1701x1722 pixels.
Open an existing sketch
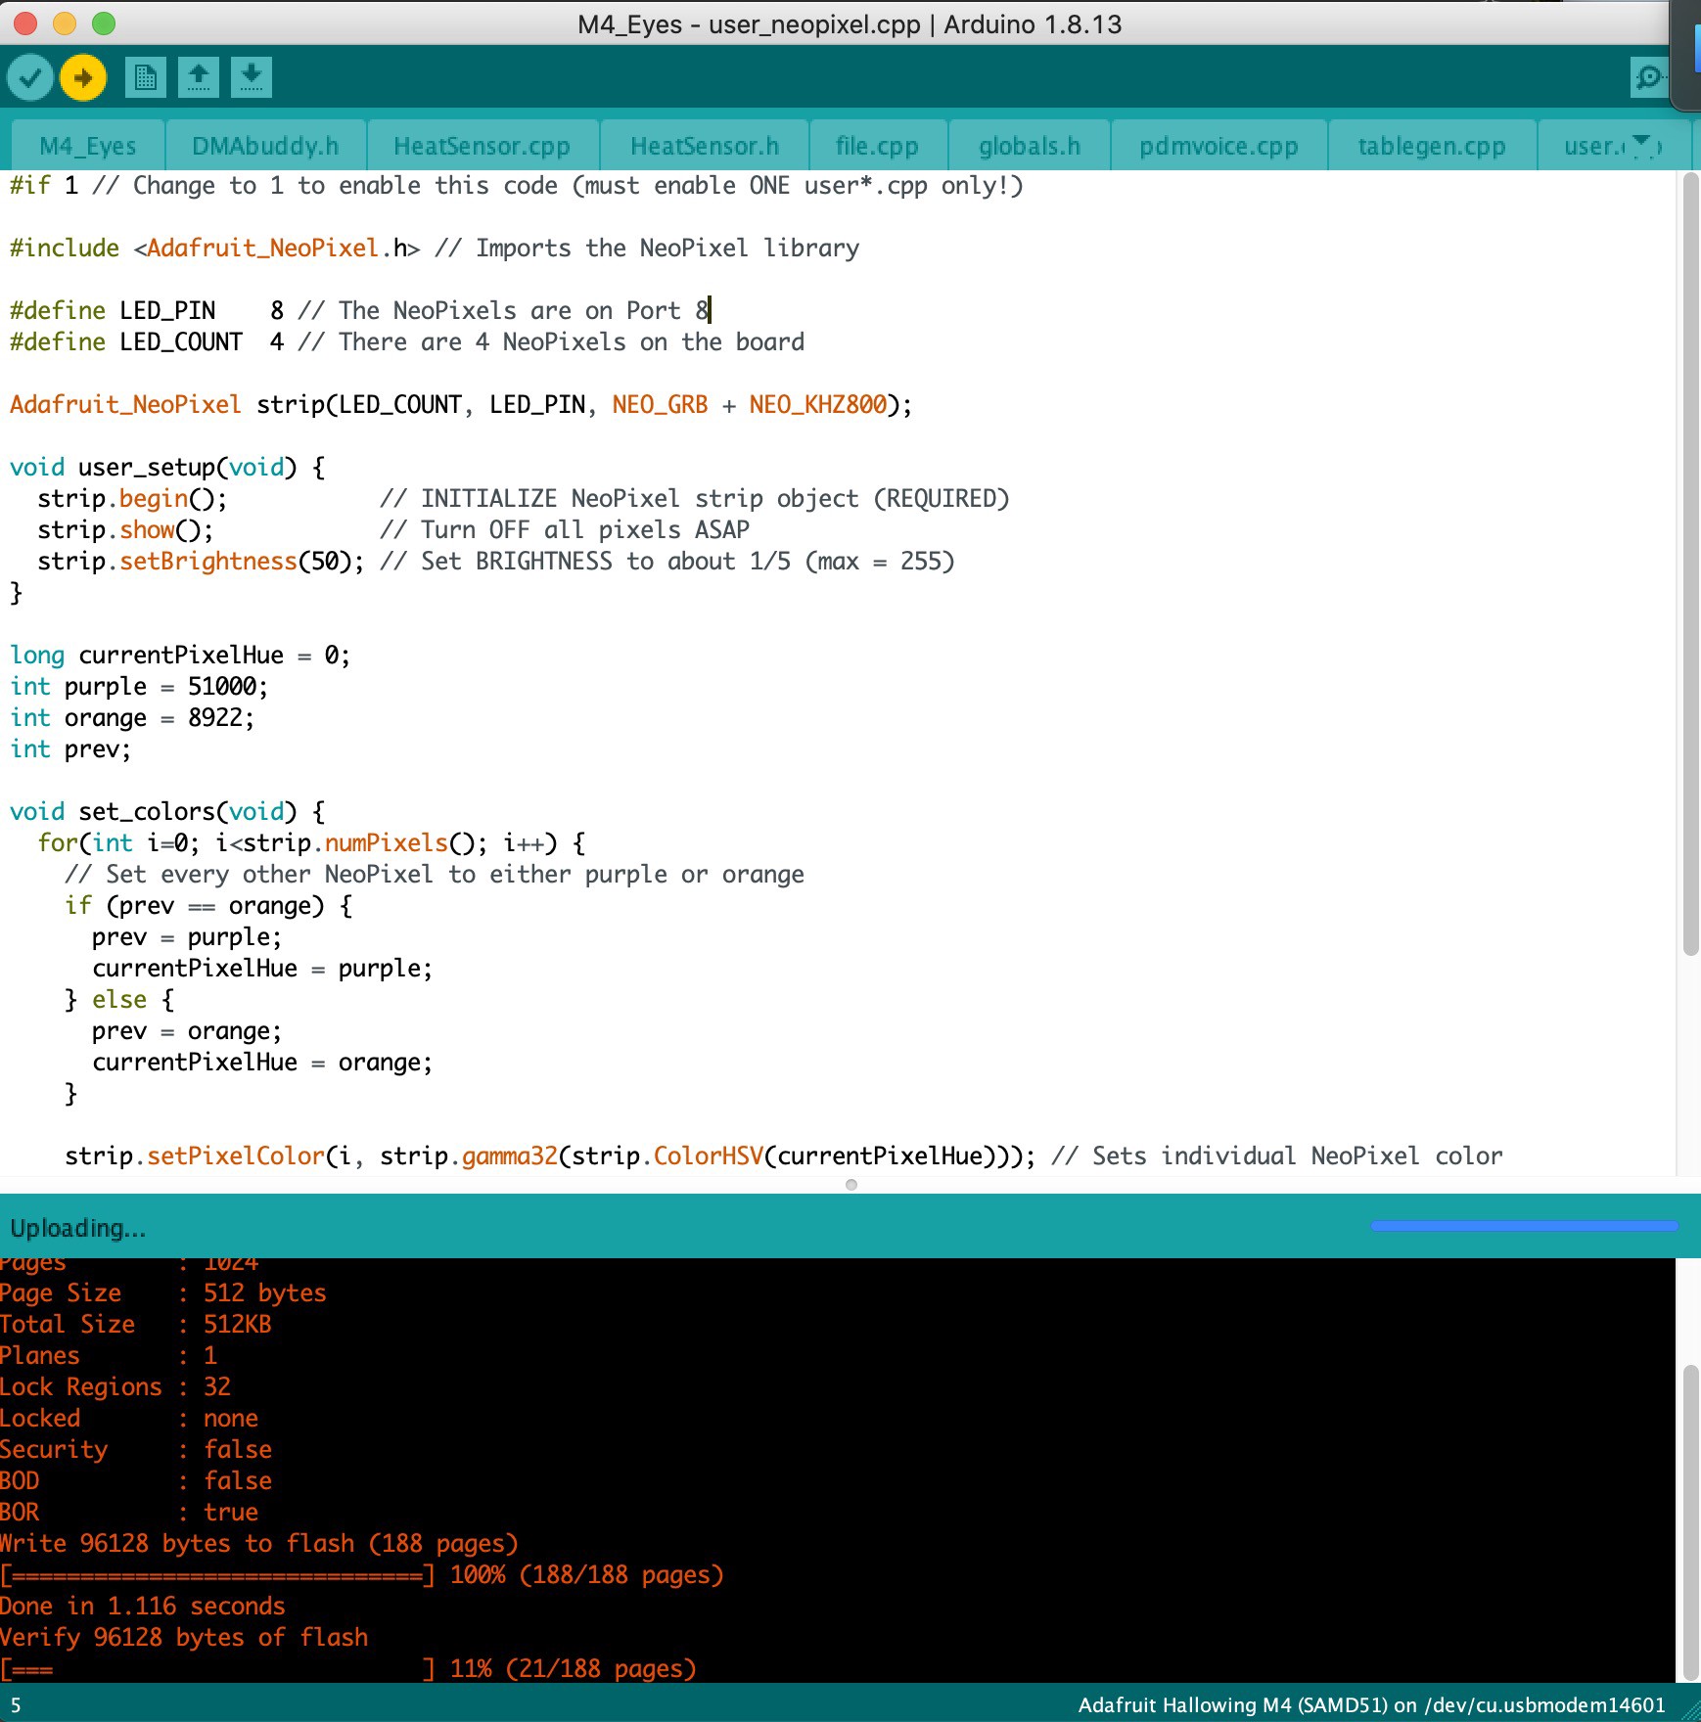pyautogui.click(x=199, y=77)
